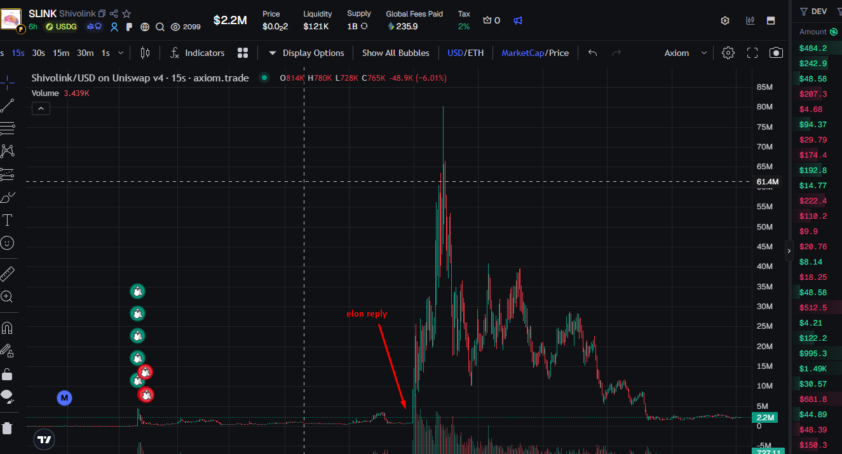Open the Display Options dropdown

306,53
